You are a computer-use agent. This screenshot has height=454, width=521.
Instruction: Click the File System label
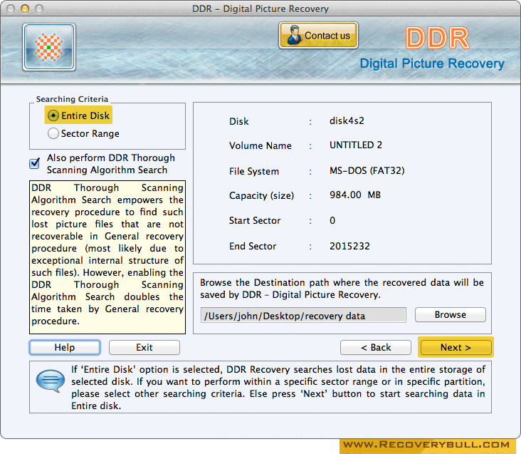(x=254, y=171)
